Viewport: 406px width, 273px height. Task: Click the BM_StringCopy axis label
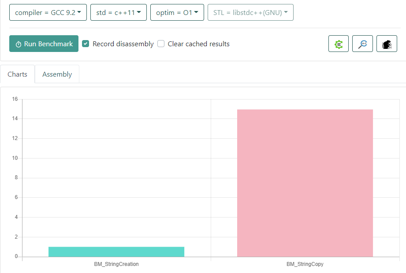point(305,265)
